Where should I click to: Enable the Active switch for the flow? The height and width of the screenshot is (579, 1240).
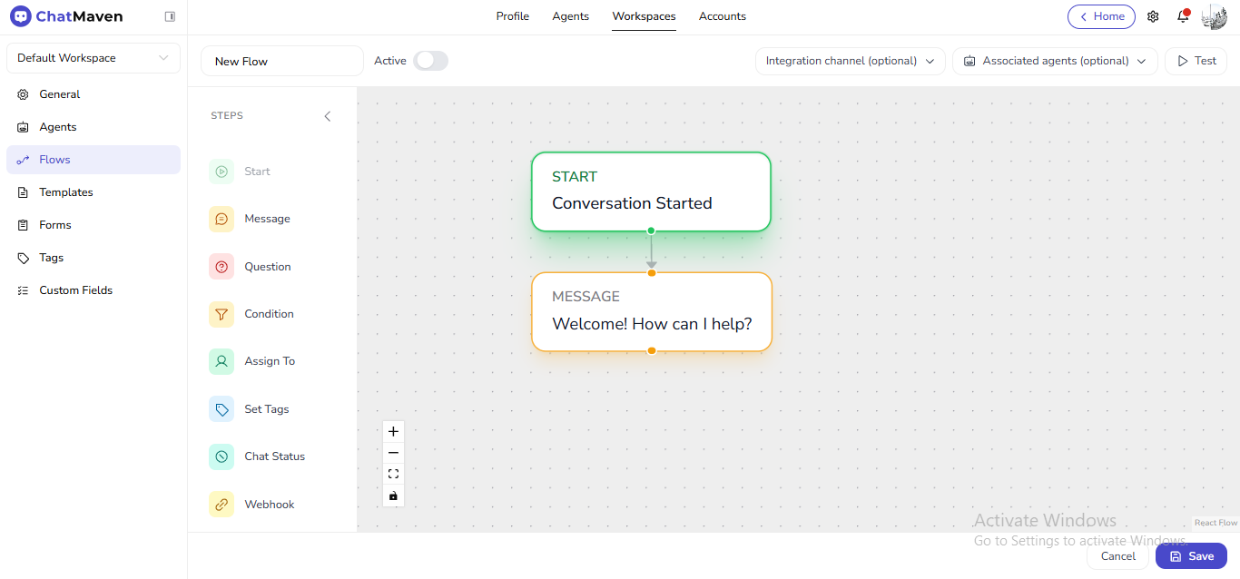coord(430,60)
